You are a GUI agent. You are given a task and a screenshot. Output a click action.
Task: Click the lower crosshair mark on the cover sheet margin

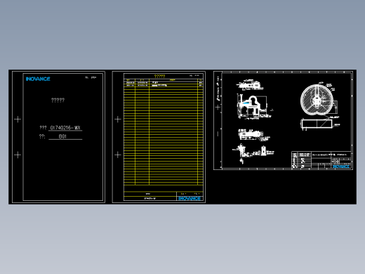18,155
